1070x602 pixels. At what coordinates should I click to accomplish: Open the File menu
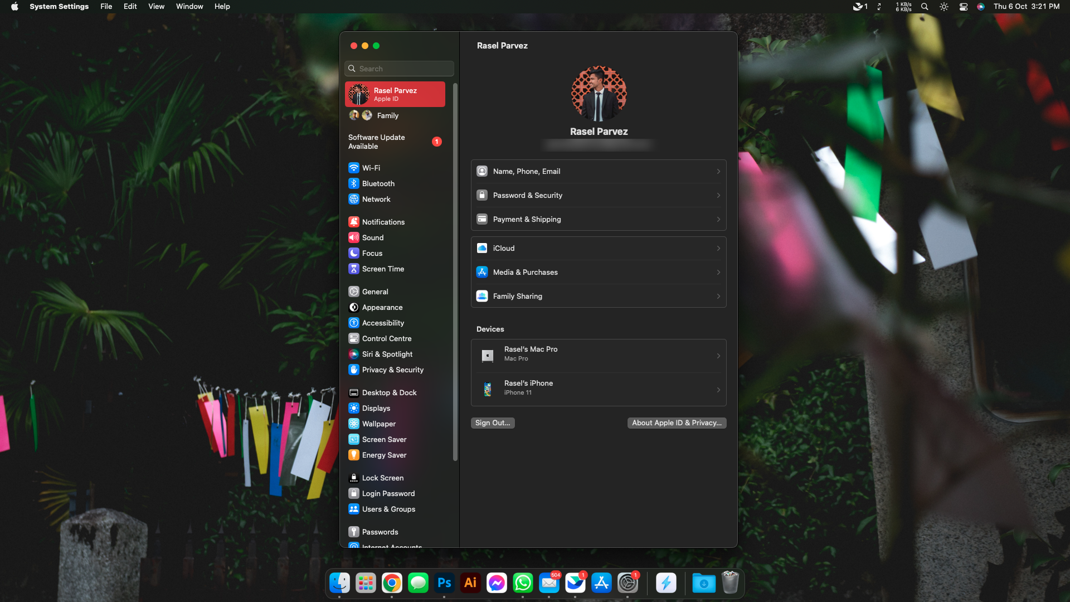point(106,6)
